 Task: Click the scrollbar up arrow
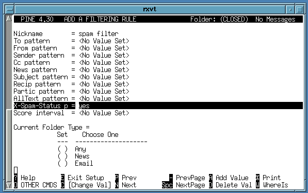pos(9,18)
